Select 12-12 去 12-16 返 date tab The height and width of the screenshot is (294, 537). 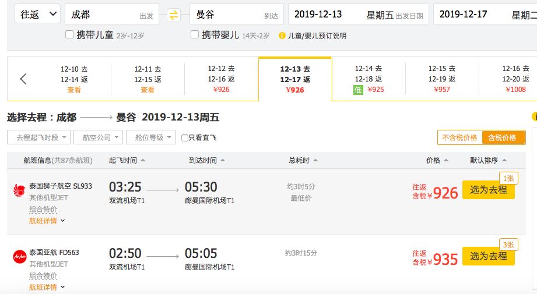[x=221, y=79]
